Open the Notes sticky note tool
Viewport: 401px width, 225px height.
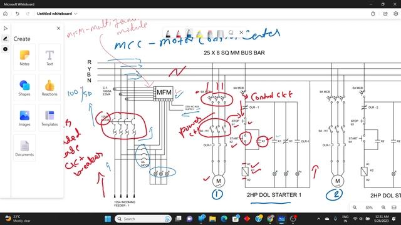pyautogui.click(x=24, y=57)
